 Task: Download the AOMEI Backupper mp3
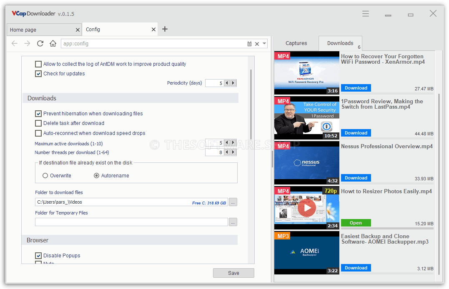356,267
